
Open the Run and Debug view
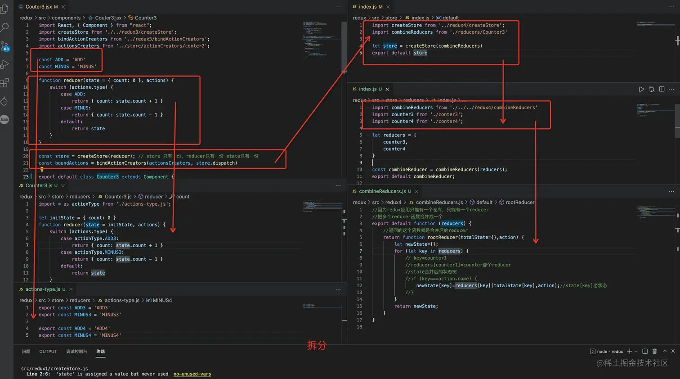pos(4,64)
